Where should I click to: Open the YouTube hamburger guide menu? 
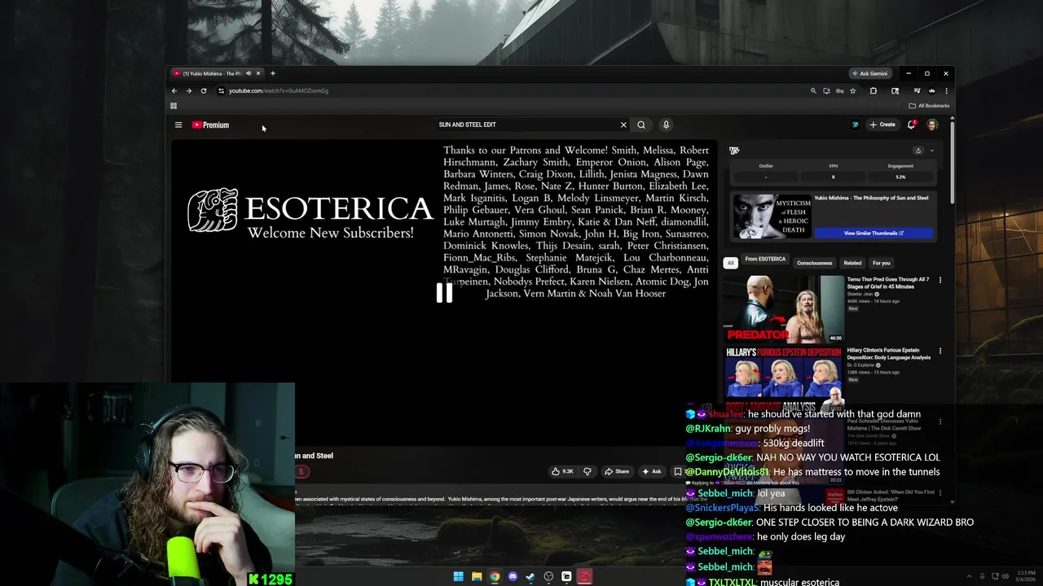178,125
